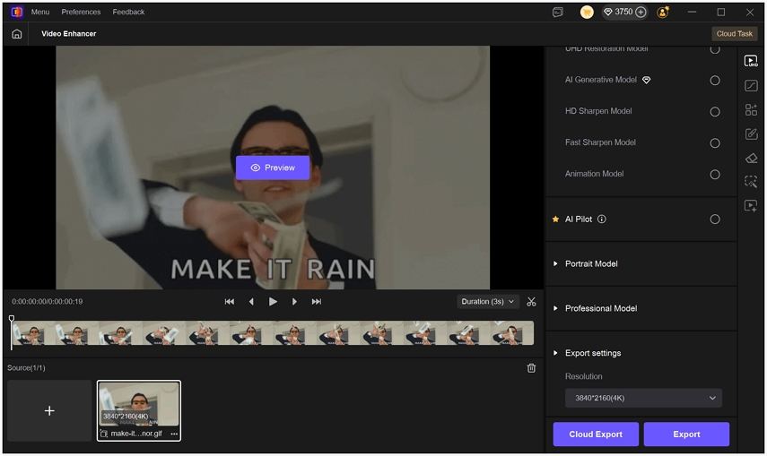Click the Preview button
The width and height of the screenshot is (767, 456).
click(273, 168)
